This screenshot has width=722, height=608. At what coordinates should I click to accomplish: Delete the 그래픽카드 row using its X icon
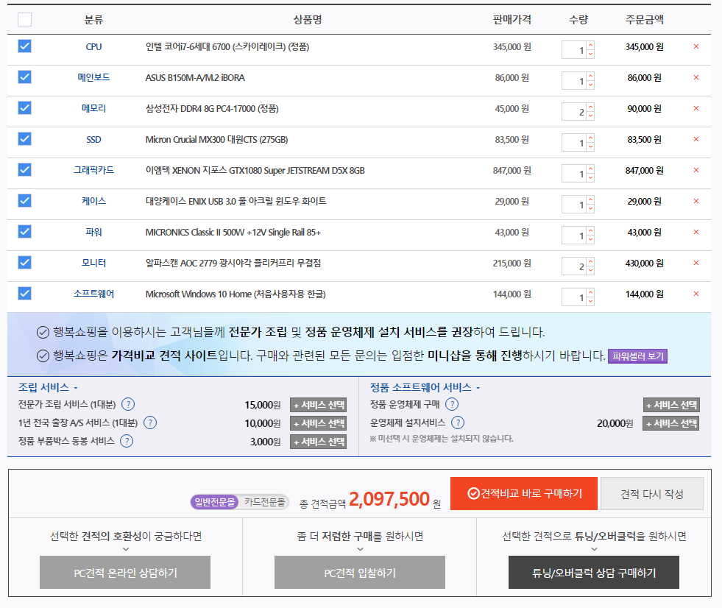696,170
